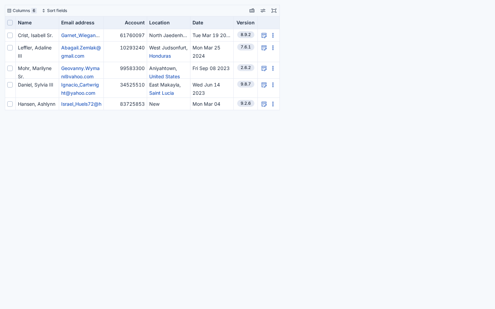Viewport: 495px width, 309px height.
Task: Edit the Daniel, Sylvia III row
Action: click(x=264, y=85)
